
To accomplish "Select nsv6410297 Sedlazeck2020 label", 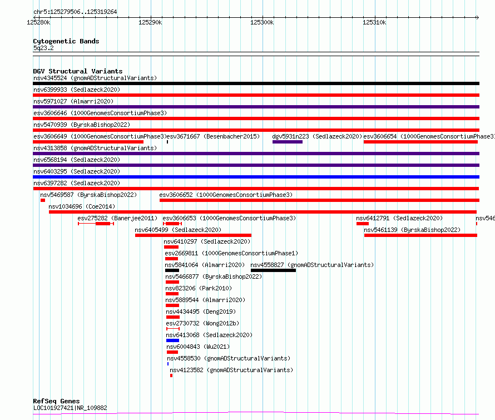I will click(x=207, y=241).
